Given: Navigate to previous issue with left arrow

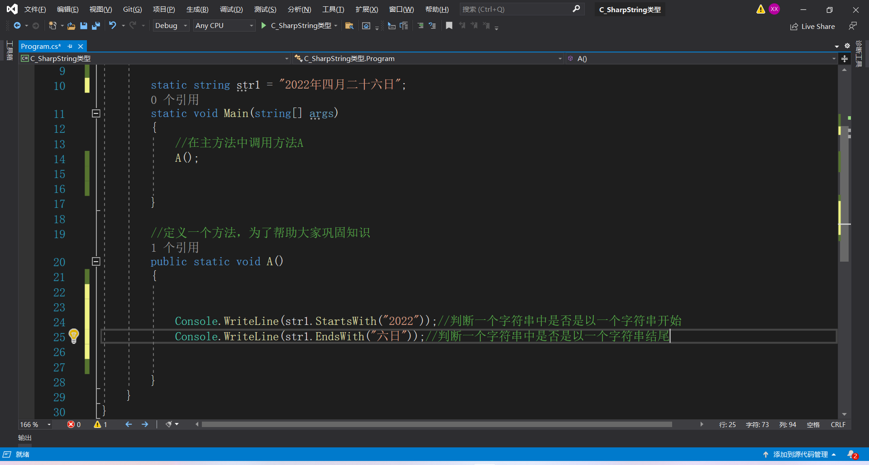Looking at the screenshot, I should pos(129,425).
